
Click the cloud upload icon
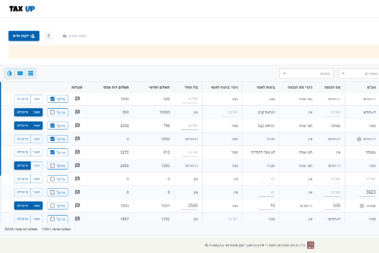(x=65, y=36)
